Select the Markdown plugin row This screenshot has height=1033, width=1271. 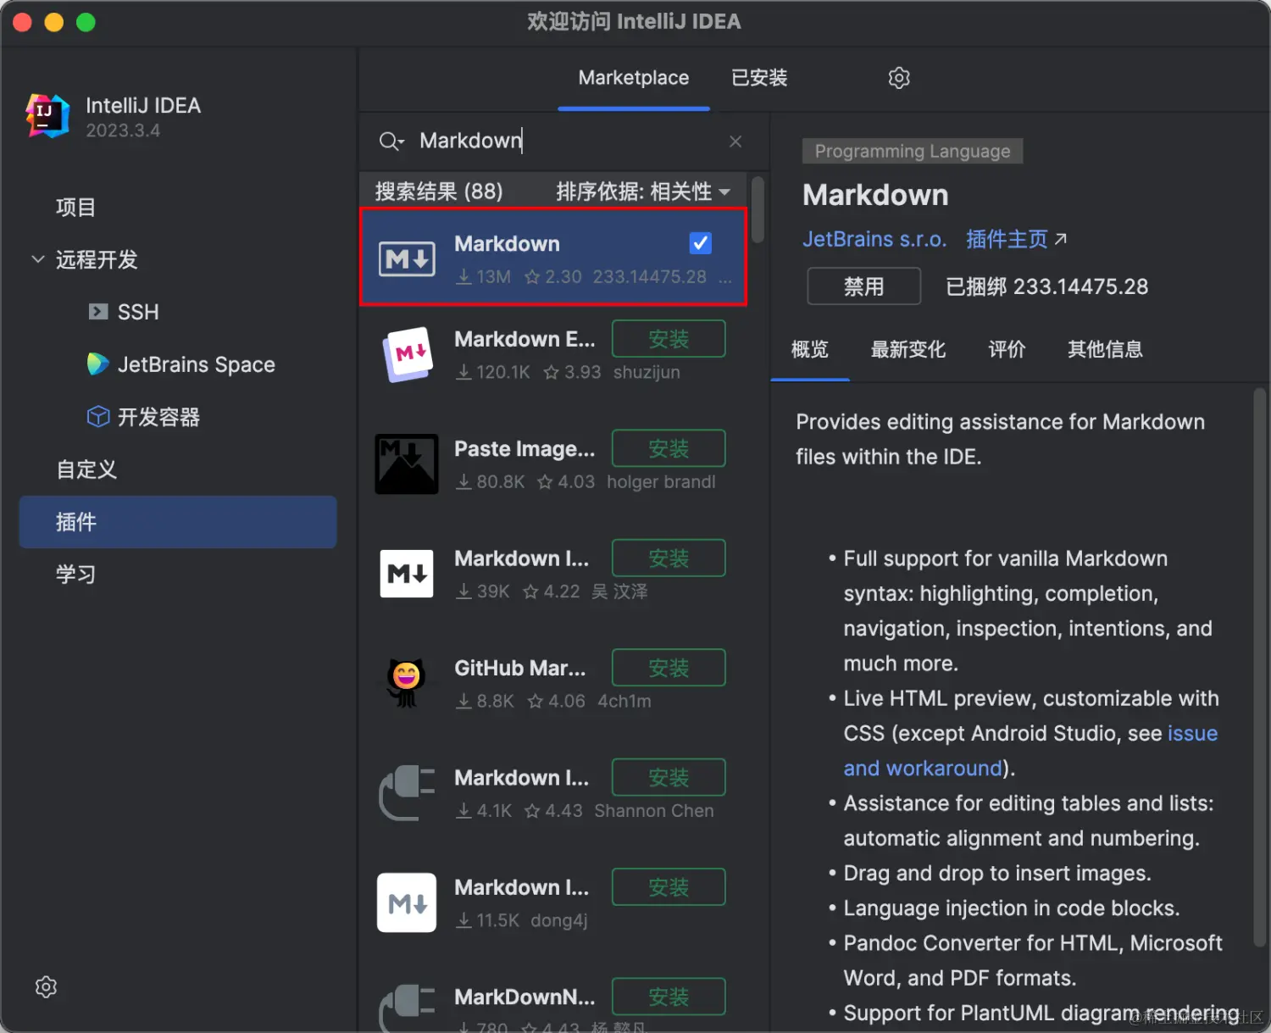(x=553, y=257)
